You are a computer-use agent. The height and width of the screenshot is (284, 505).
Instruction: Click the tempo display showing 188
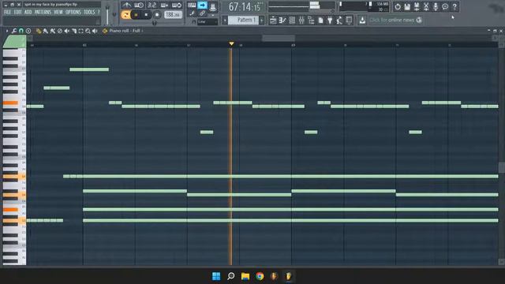pyautogui.click(x=174, y=15)
